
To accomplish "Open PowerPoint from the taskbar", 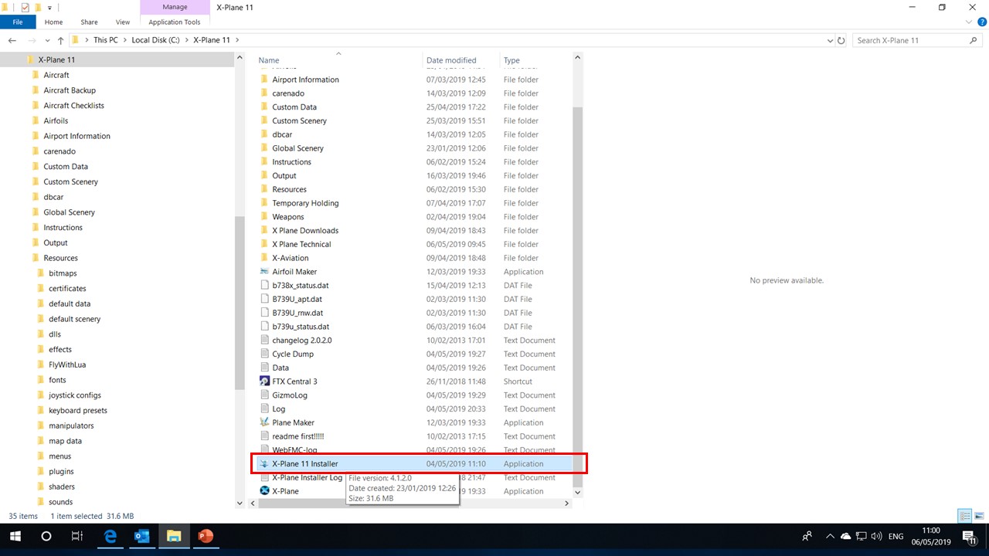I will click(x=206, y=536).
